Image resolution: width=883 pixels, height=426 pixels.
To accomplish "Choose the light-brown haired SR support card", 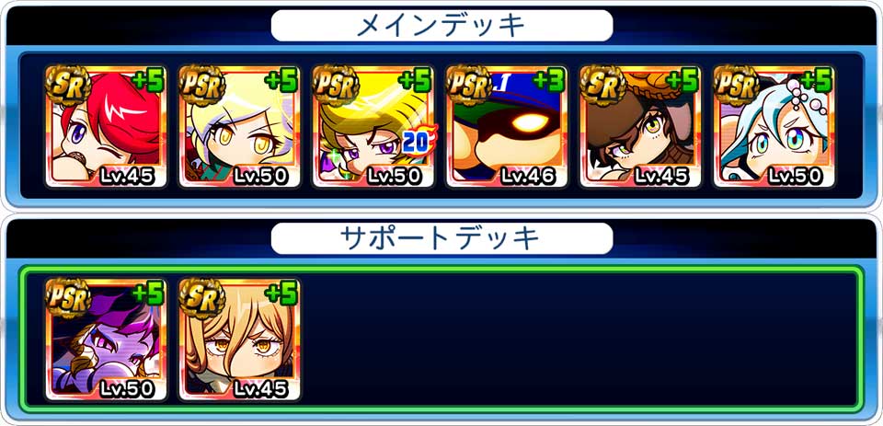I will (239, 340).
